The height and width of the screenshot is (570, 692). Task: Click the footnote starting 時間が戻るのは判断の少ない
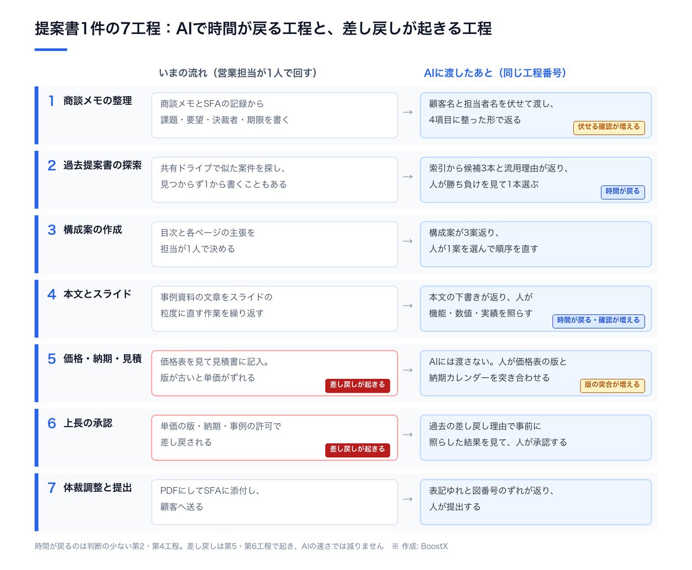209,546
